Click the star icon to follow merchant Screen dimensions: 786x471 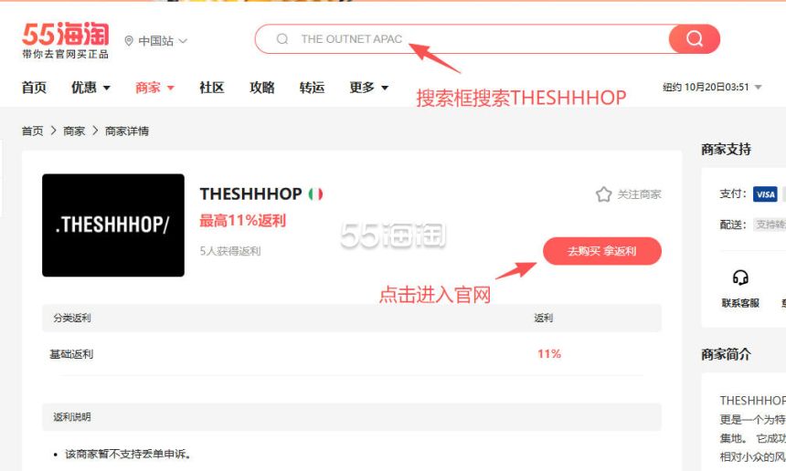603,194
